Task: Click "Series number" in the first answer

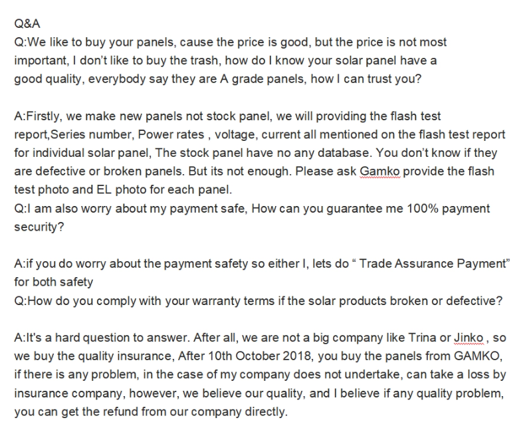Action: point(92,135)
